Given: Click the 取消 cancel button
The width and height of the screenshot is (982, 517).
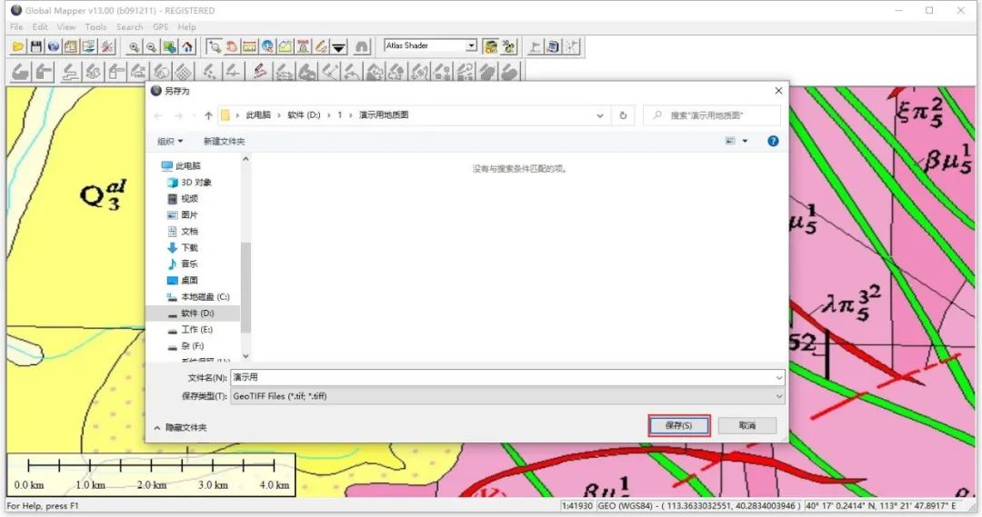Looking at the screenshot, I should tap(747, 425).
